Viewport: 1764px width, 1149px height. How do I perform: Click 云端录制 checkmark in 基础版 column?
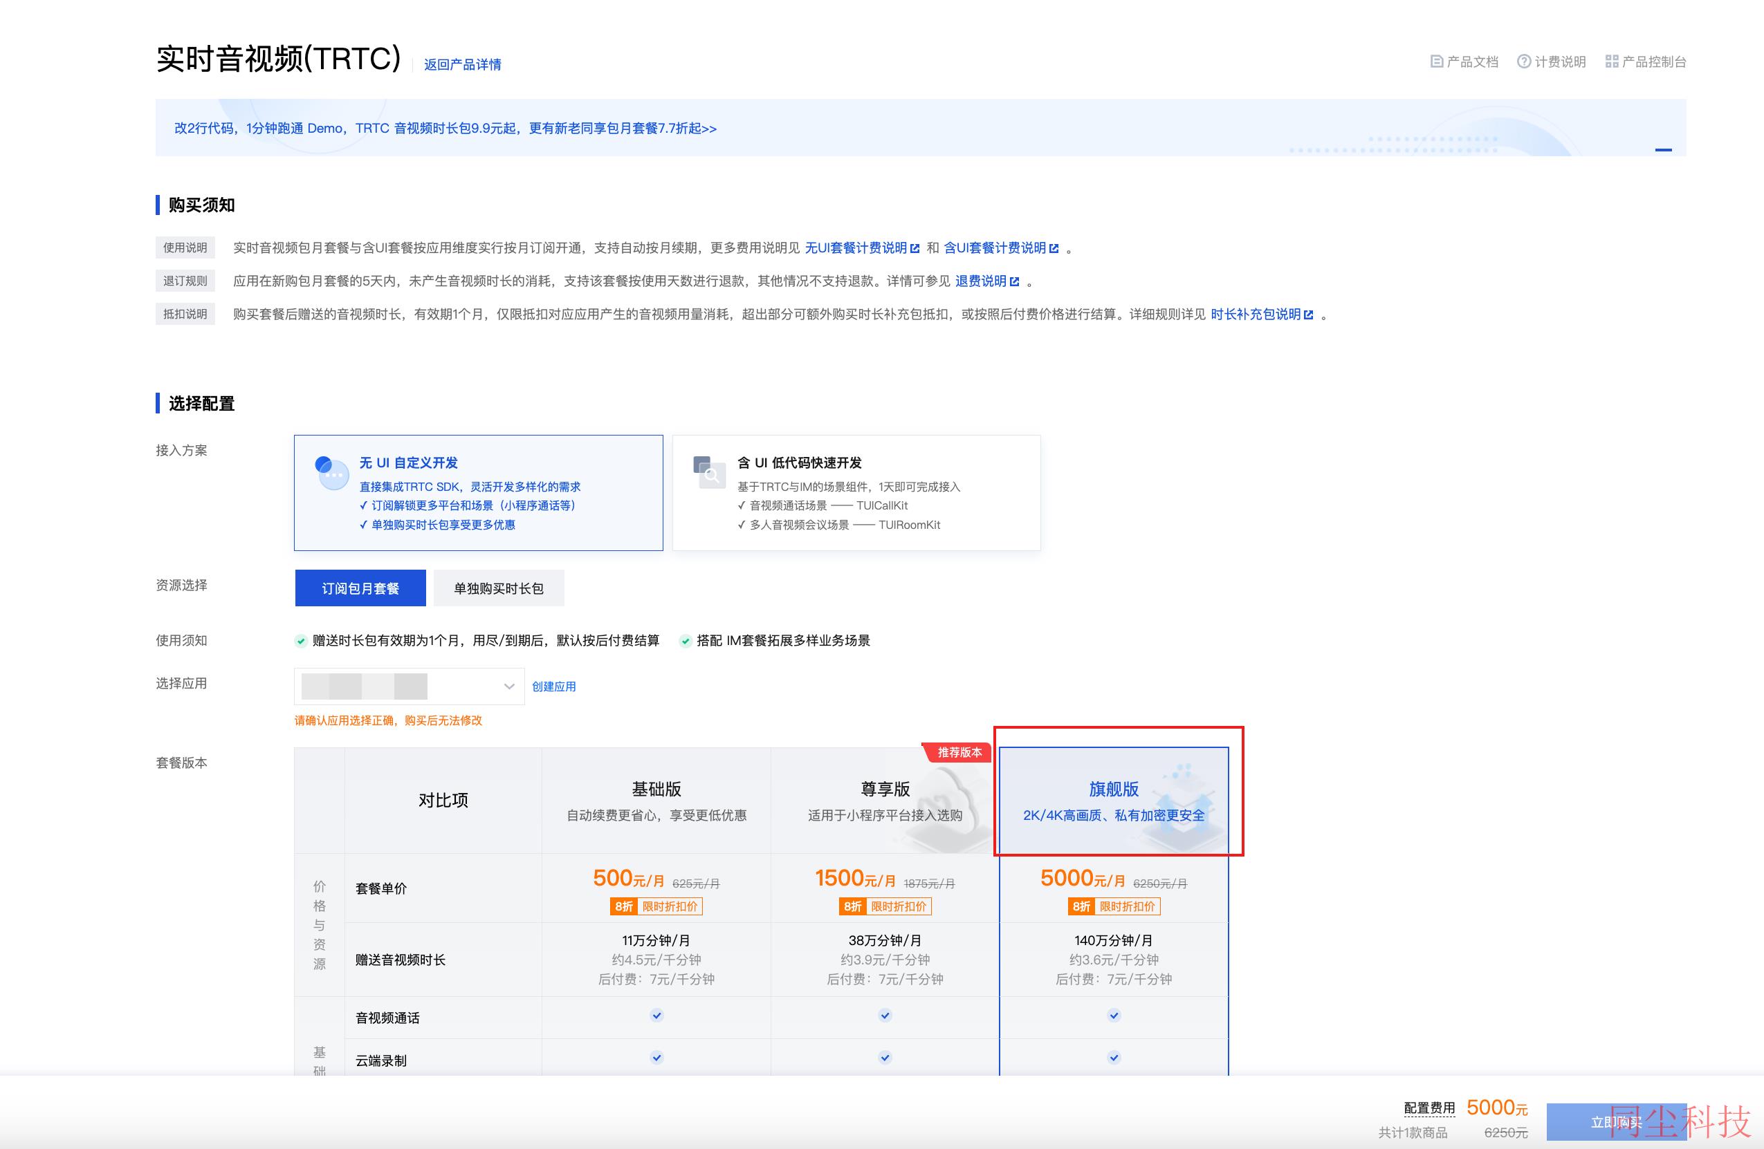pyautogui.click(x=656, y=1057)
